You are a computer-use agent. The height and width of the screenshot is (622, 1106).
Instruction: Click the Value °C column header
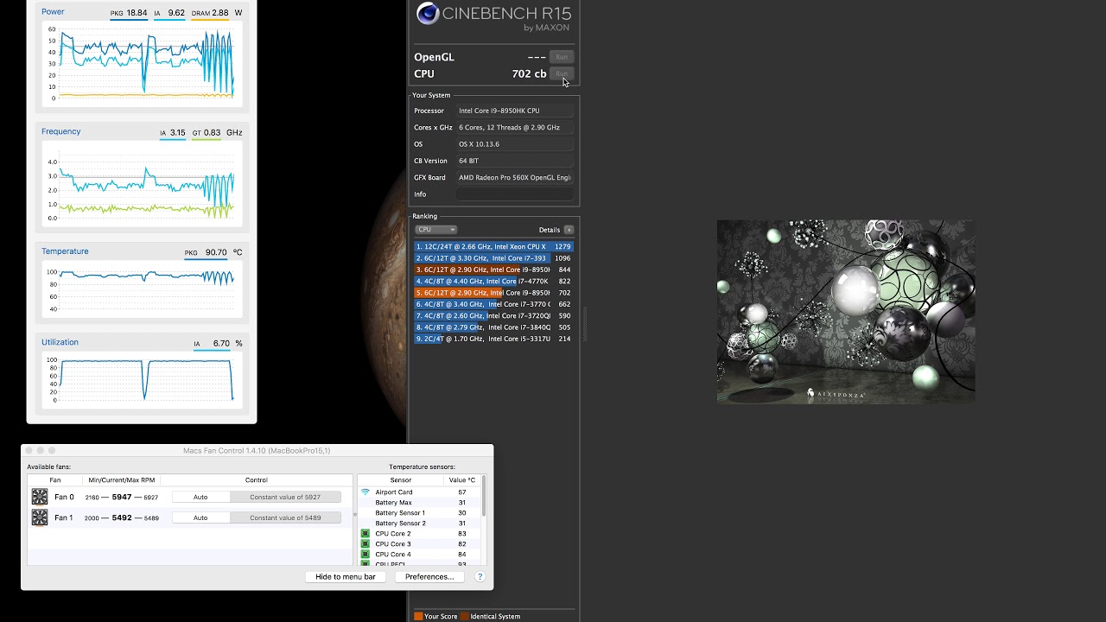[x=462, y=480]
